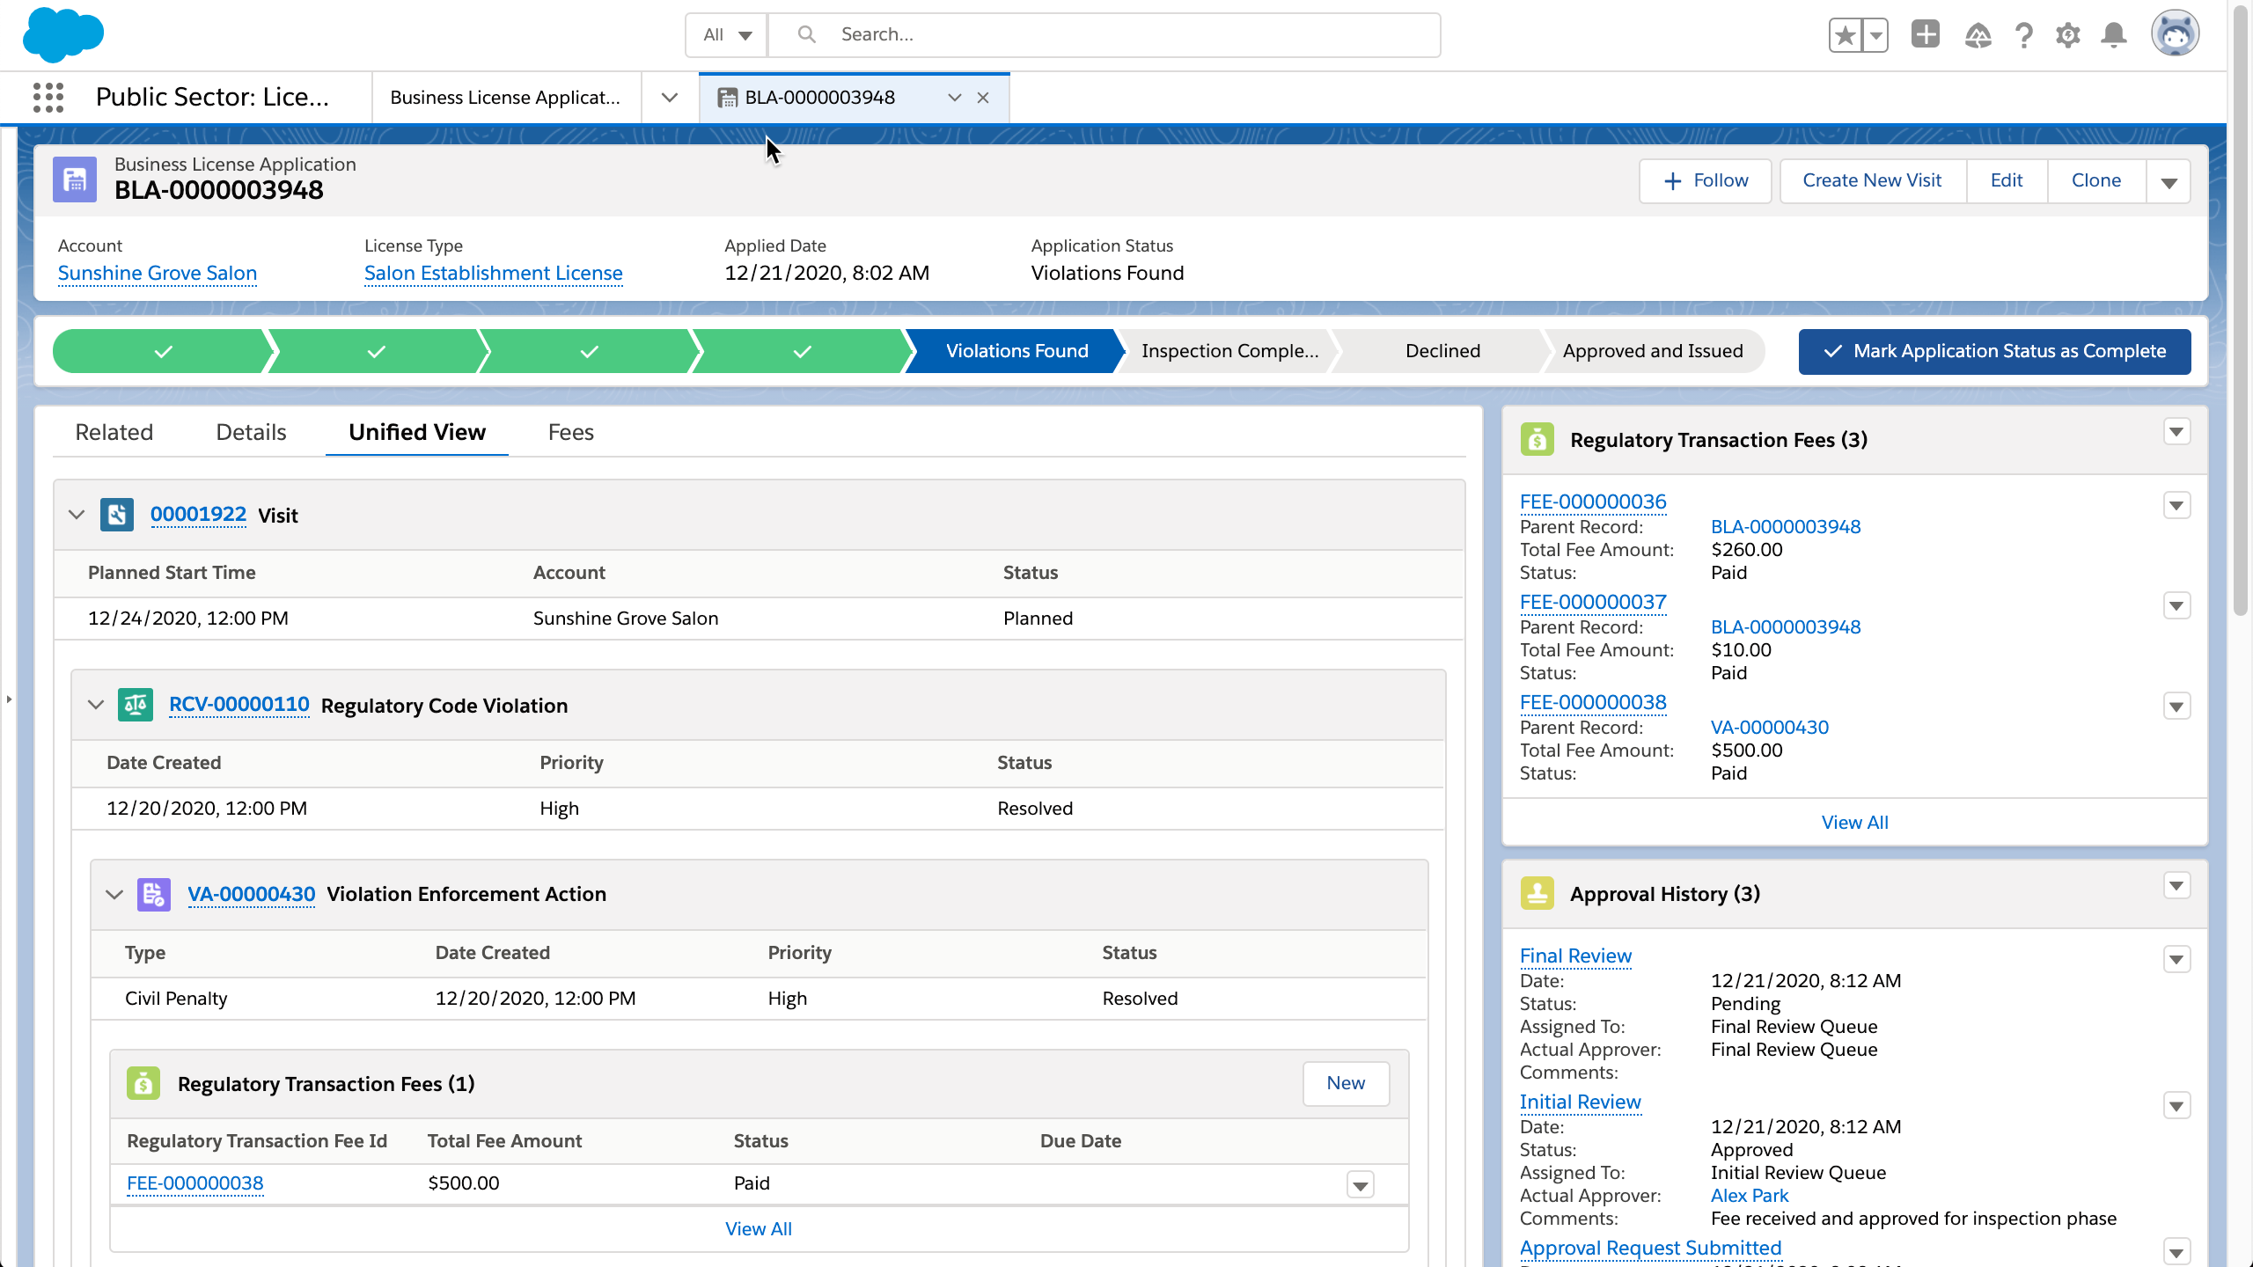Viewport: 2253px width, 1267px height.
Task: Click the Favorites star icon
Action: coord(1846,35)
